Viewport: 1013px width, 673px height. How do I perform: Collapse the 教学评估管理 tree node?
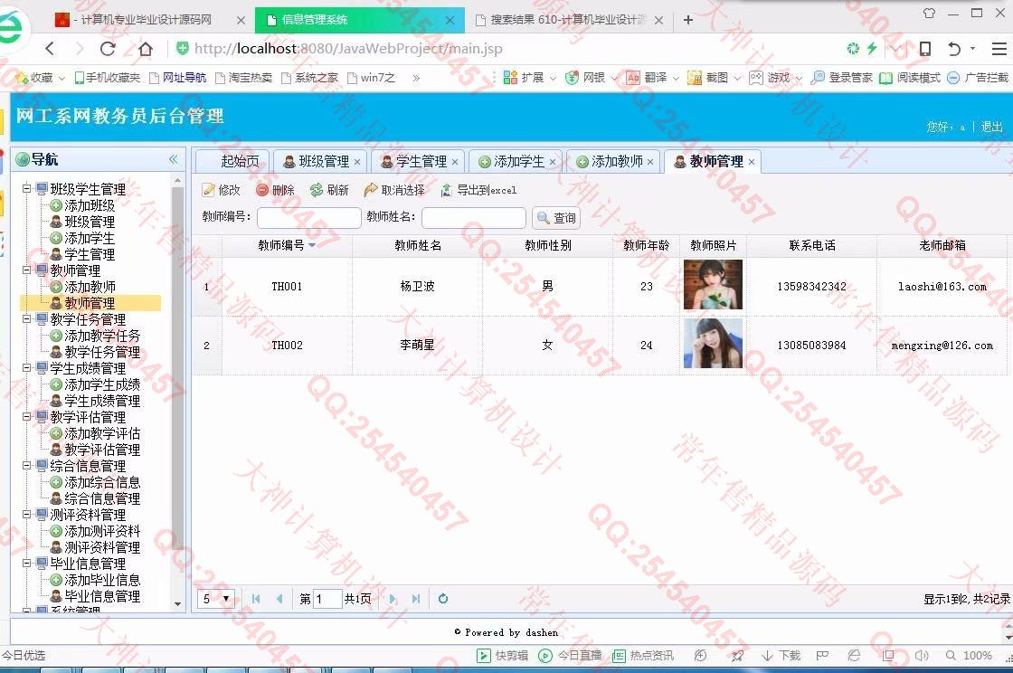[26, 417]
